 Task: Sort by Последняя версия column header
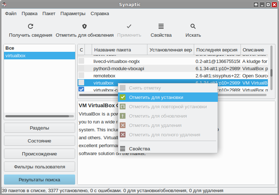217,50
